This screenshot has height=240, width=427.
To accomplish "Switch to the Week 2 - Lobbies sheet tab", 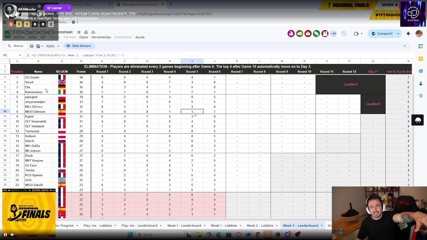I will pyautogui.click(x=260, y=226).
